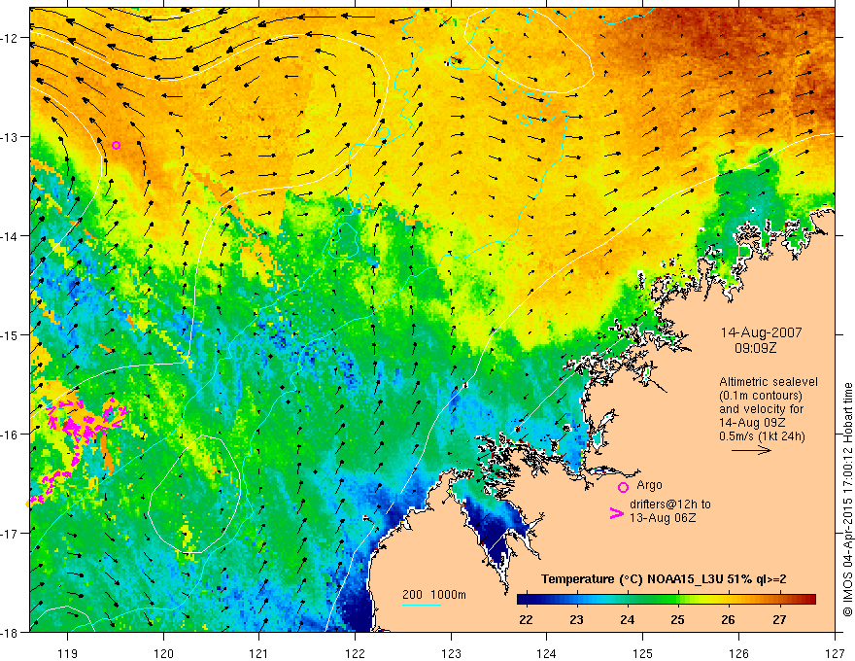The height and width of the screenshot is (661, 855).
Task: Click the 'Altimetric sealevel' text line
Action: point(769,382)
